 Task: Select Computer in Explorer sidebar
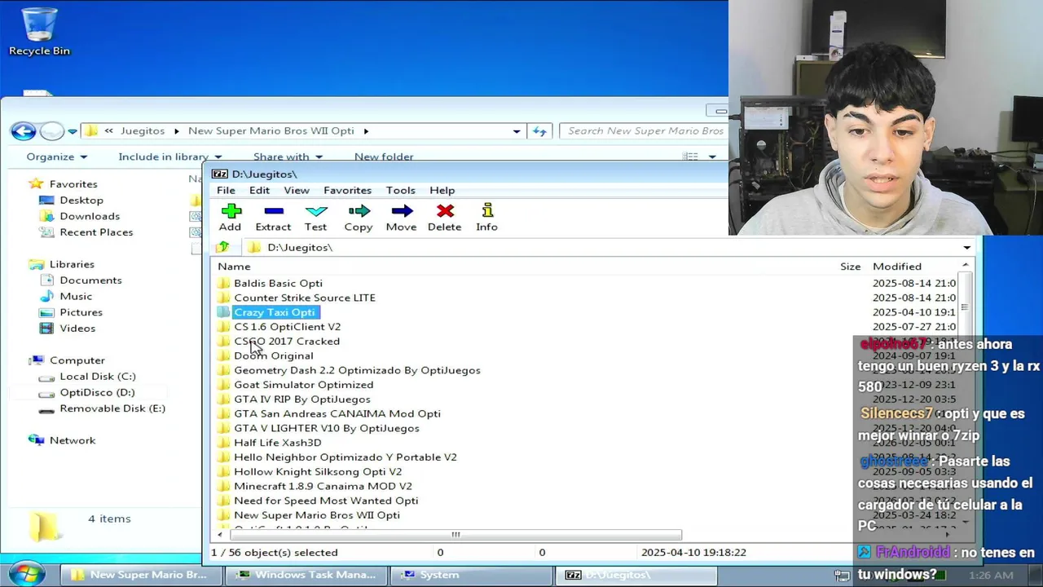click(77, 360)
